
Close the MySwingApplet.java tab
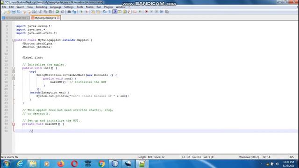click(58, 18)
